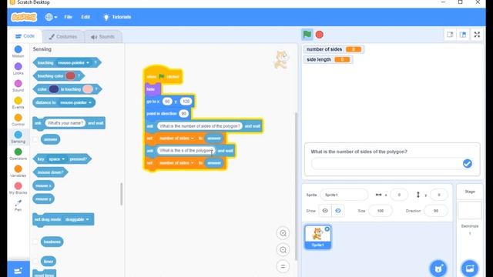
Task: Select the dark blue color swatch in palette
Action: click(54, 89)
